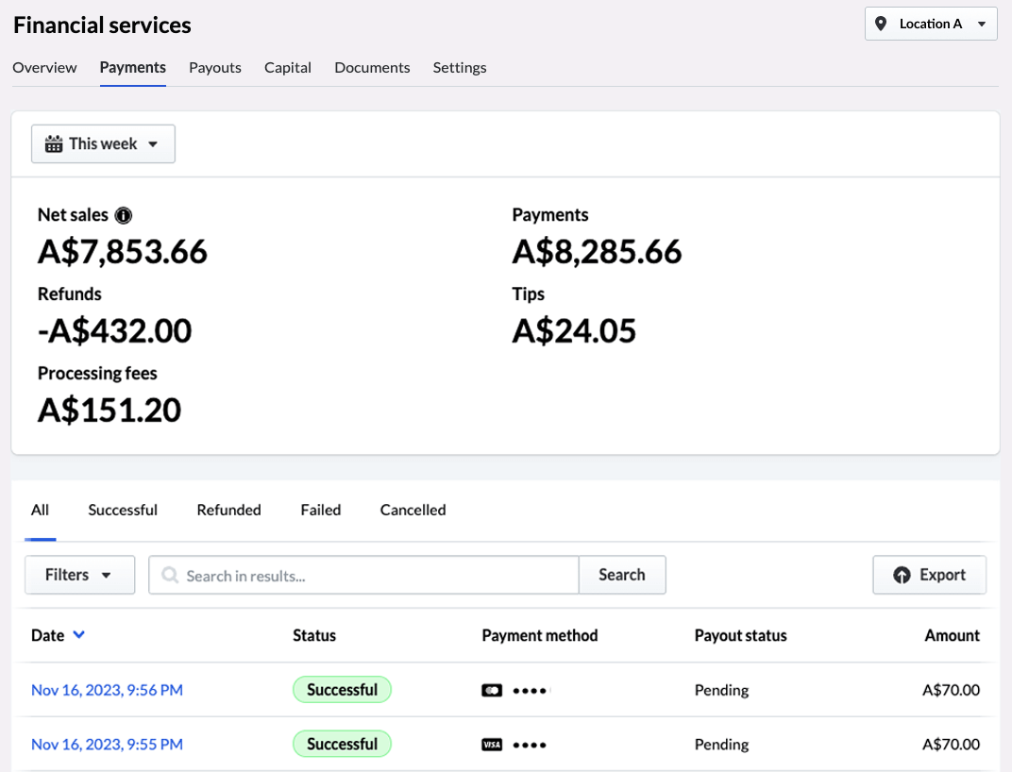Switch to the Refunded filter tab
1012x772 pixels.
tap(228, 510)
